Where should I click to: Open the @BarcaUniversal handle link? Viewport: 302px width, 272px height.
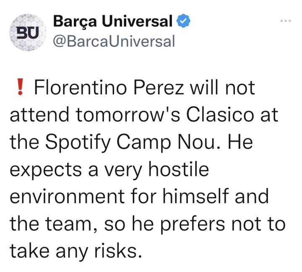pos(114,41)
